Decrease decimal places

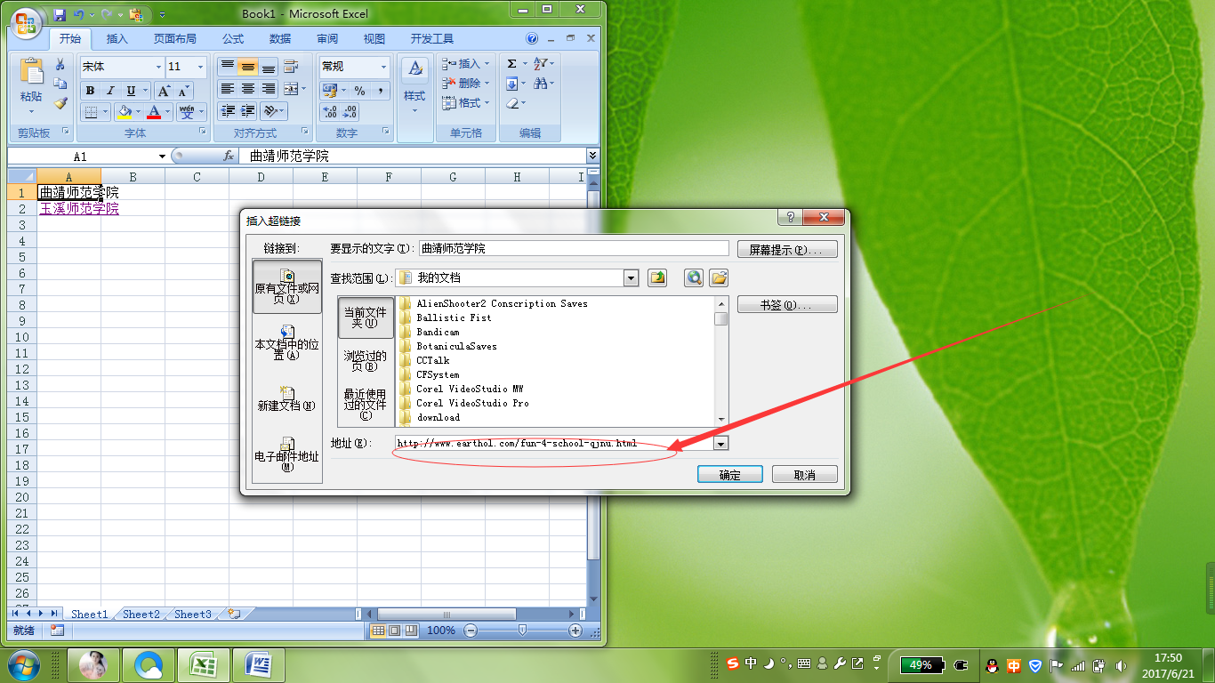(x=350, y=112)
